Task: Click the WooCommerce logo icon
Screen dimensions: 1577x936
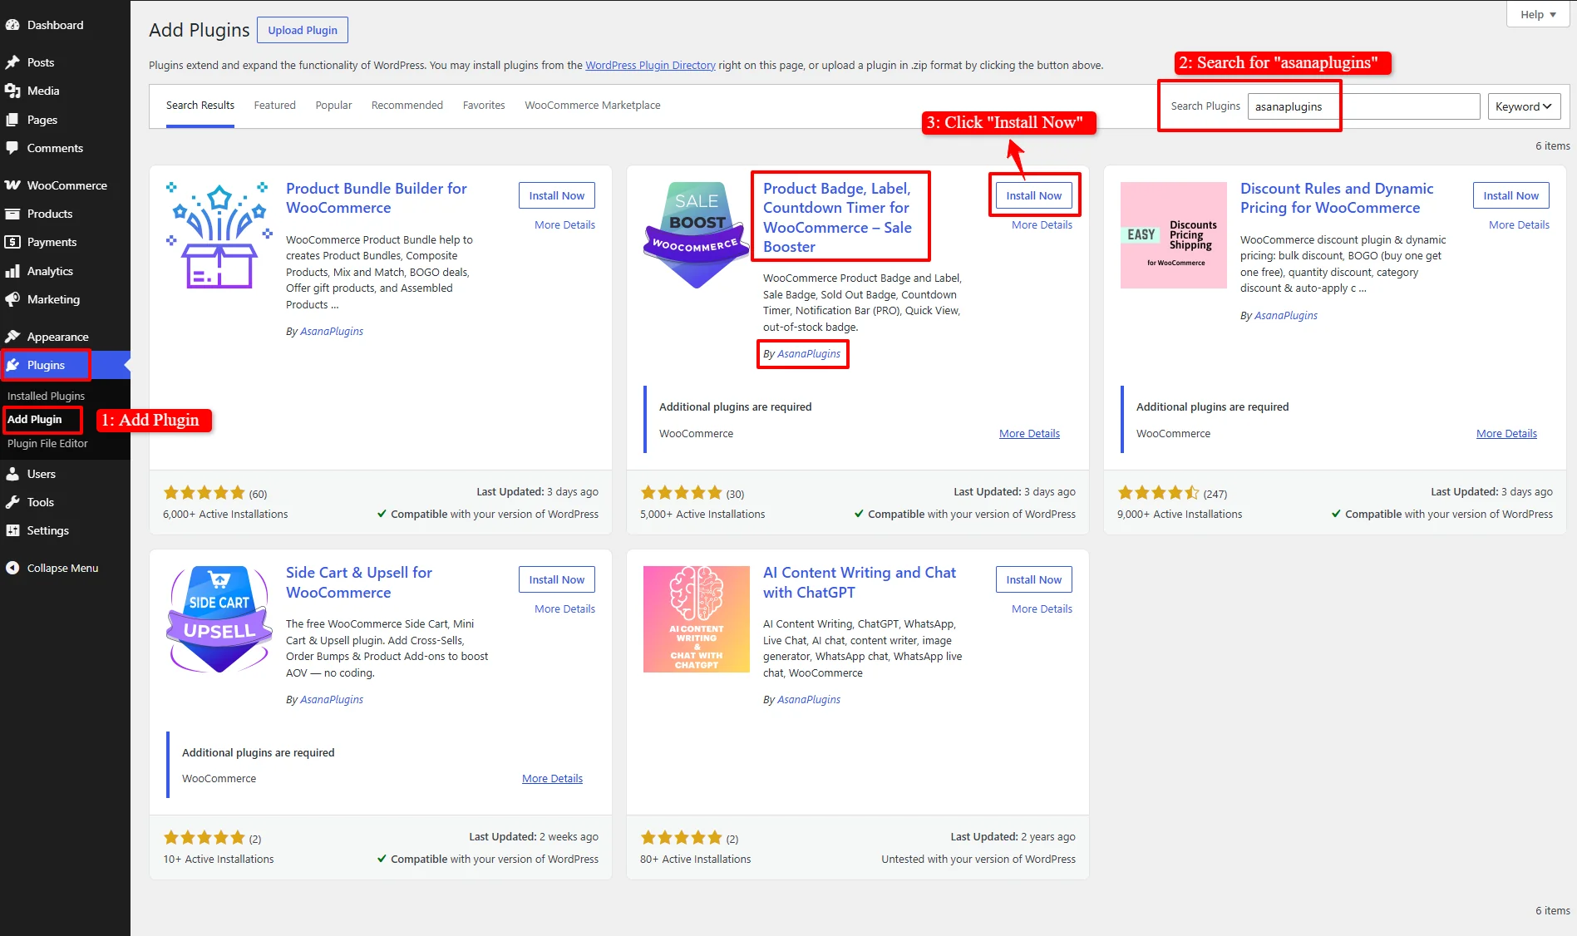Action: click(12, 185)
